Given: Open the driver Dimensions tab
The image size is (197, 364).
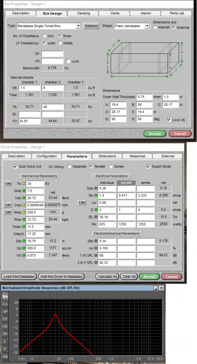Looking at the screenshot, I should (107, 156).
